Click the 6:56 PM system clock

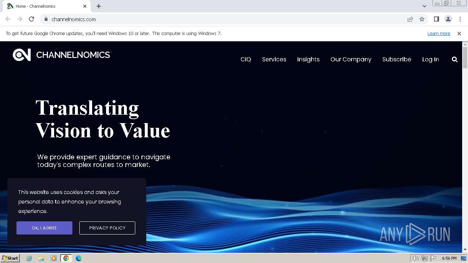click(449, 258)
